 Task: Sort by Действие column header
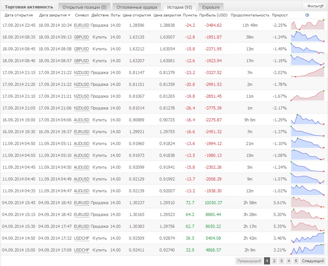point(100,15)
